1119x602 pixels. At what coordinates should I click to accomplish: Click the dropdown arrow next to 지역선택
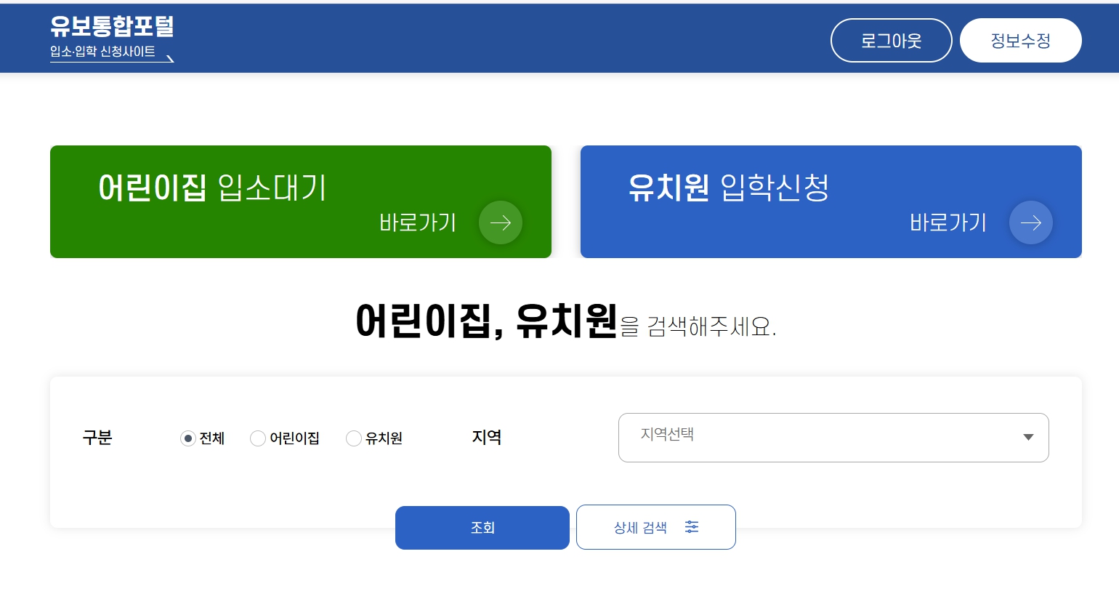coord(1028,437)
